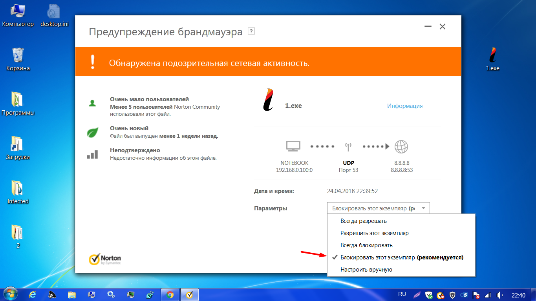Open the green-screen monitor icon in taskbar
Screen dimensions: 536x301
coord(130,295)
